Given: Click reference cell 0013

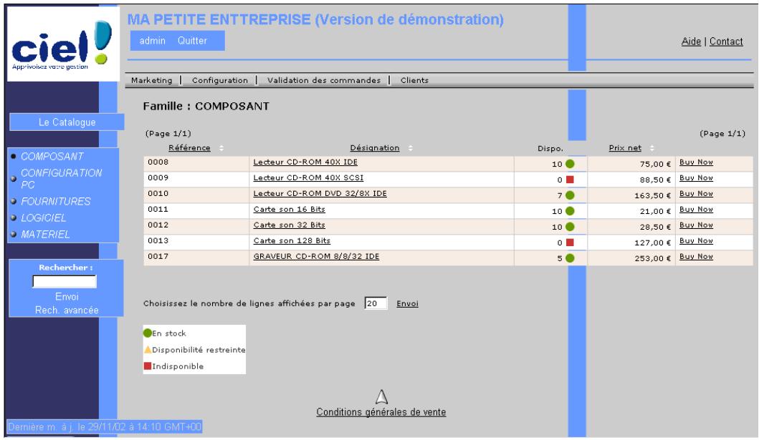Looking at the screenshot, I should (x=196, y=243).
